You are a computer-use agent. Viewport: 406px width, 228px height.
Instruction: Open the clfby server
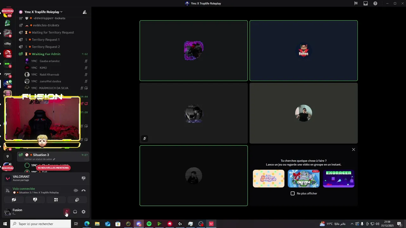click(8, 43)
